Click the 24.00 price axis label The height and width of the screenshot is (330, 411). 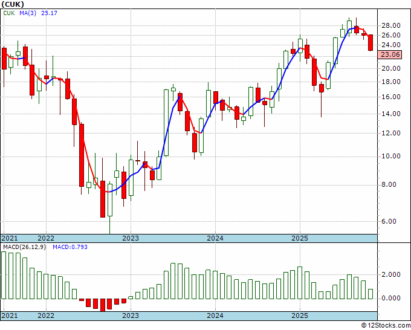pyautogui.click(x=390, y=45)
